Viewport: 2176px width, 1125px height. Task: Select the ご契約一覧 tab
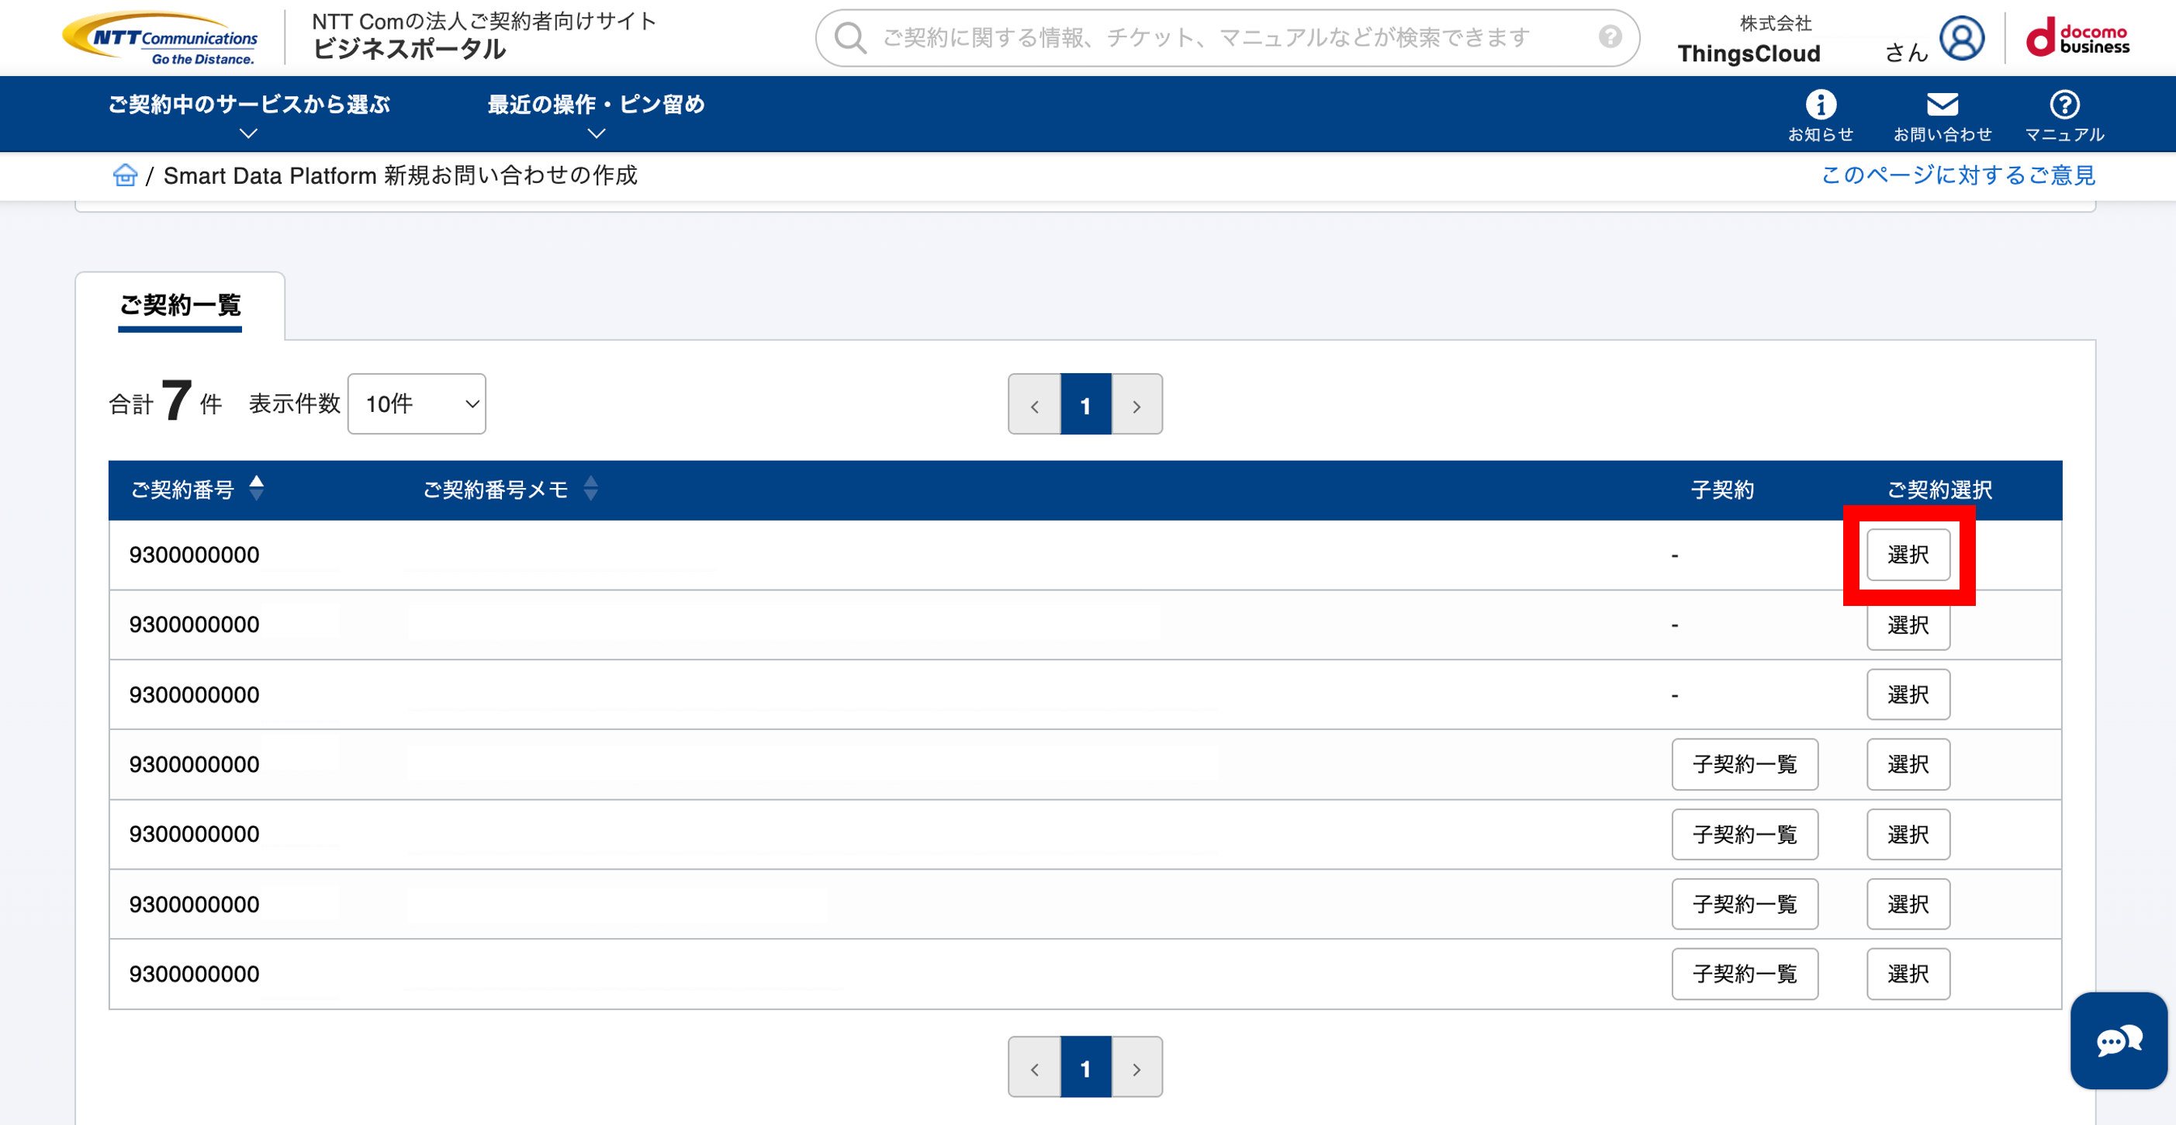tap(180, 306)
